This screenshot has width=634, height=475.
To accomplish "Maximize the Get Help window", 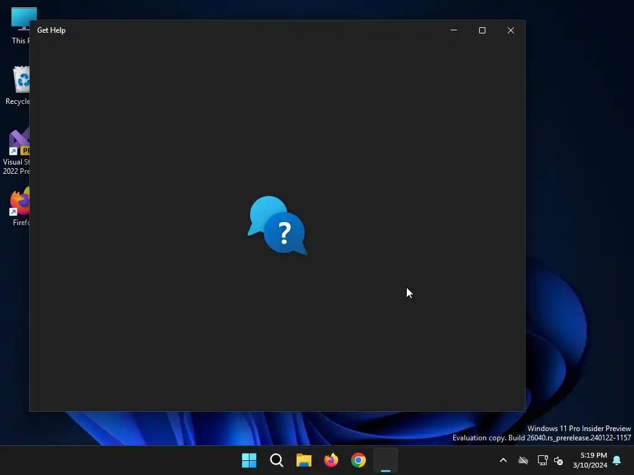I will pos(482,30).
